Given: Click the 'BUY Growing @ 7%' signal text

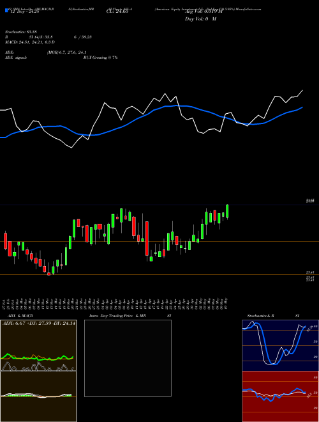Looking at the screenshot, I should coord(100,58).
